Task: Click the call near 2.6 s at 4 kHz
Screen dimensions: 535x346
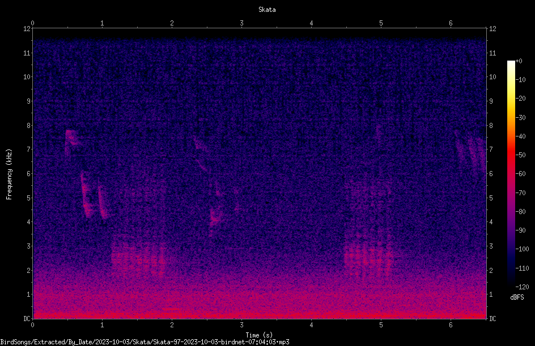Action: pos(215,218)
